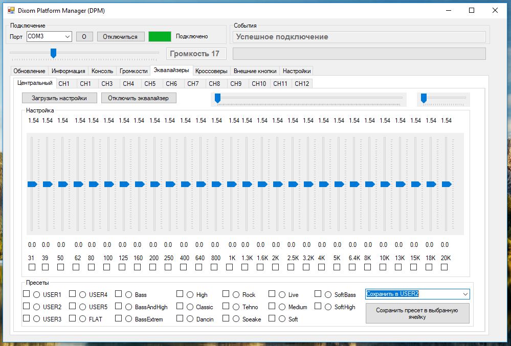511x346 pixels.
Task: Tick the checkbox next to USER1 preset
Action: coord(27,294)
